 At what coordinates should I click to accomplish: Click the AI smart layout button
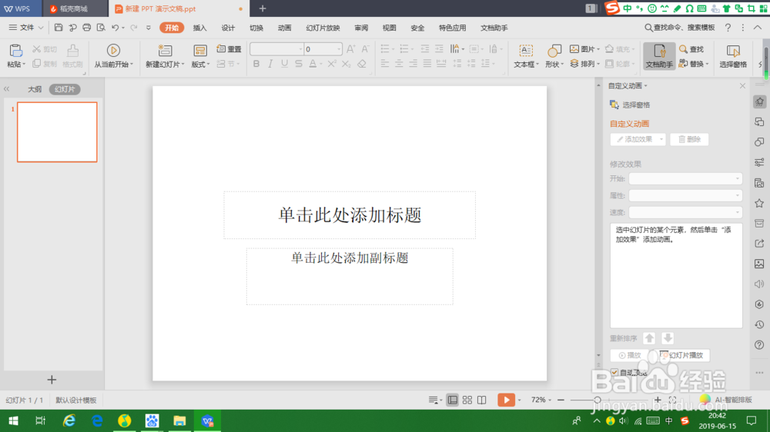point(726,400)
